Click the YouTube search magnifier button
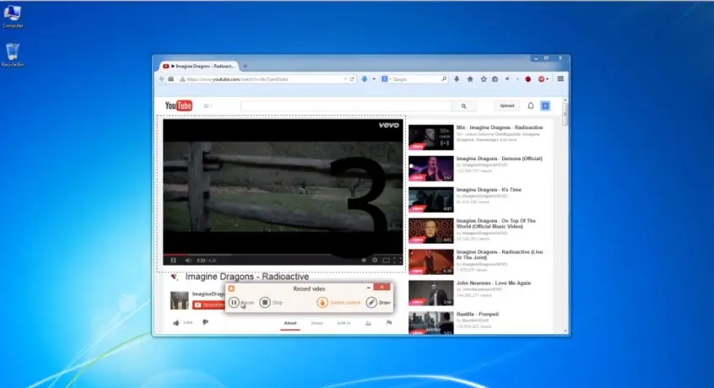This screenshot has height=388, width=714. (x=463, y=106)
